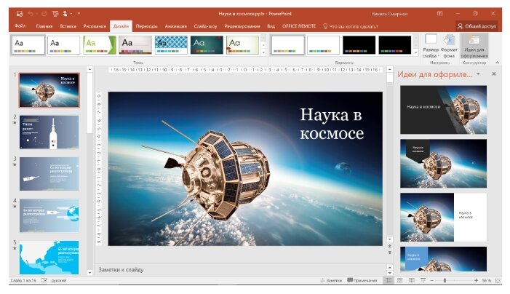The image size is (510, 294).
Task: Open the Рецензирование tab
Action: [x=242, y=26]
